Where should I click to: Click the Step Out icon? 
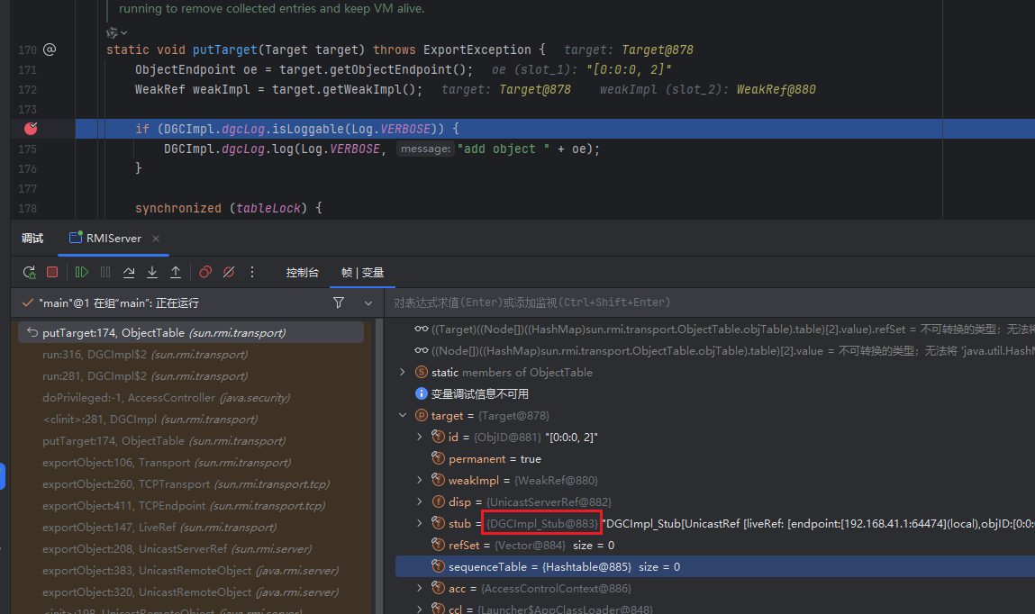click(x=176, y=272)
